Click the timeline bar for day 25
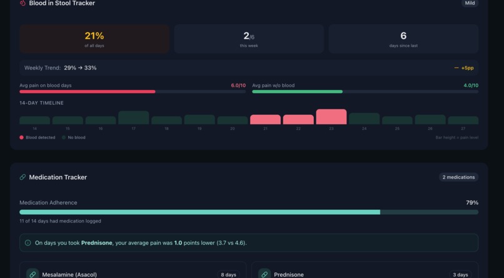The width and height of the screenshot is (504, 278). [397, 121]
